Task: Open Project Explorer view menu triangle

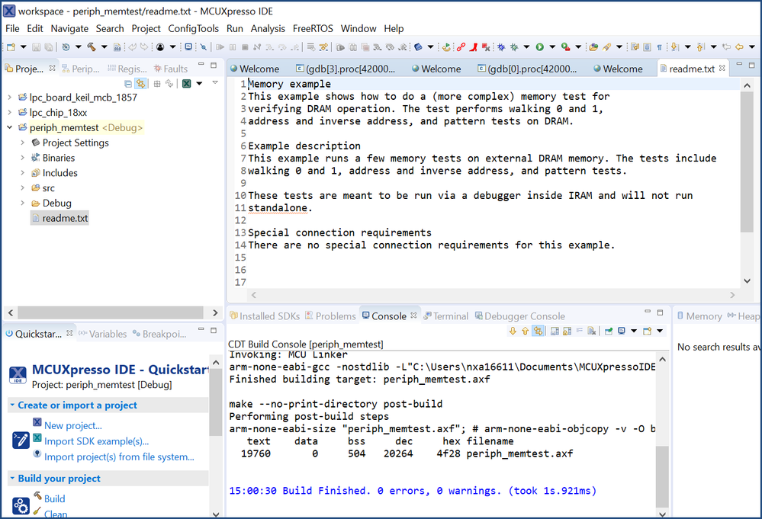Action: coord(215,83)
